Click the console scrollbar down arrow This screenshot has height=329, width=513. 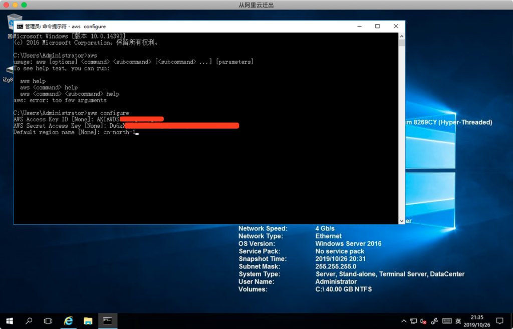(401, 220)
